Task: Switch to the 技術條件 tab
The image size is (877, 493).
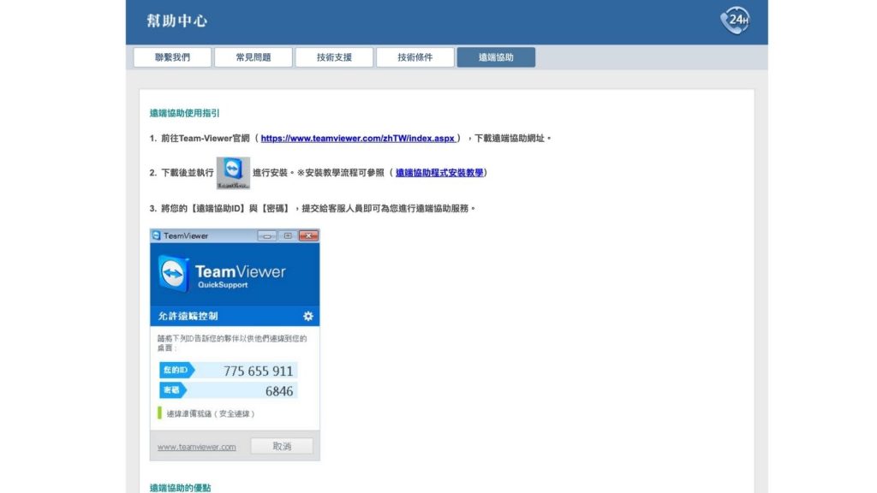Action: pos(415,56)
